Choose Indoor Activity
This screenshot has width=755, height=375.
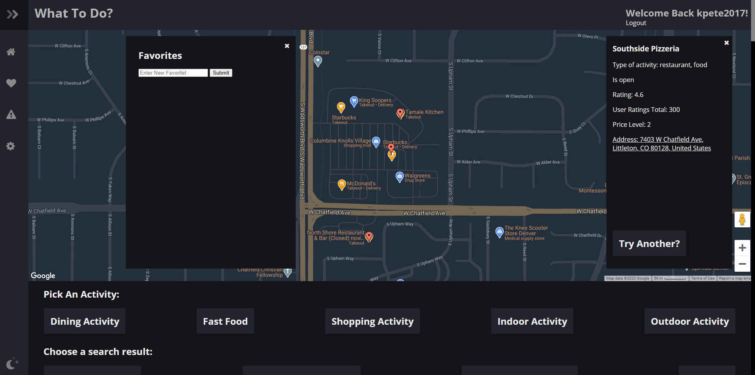pyautogui.click(x=532, y=321)
